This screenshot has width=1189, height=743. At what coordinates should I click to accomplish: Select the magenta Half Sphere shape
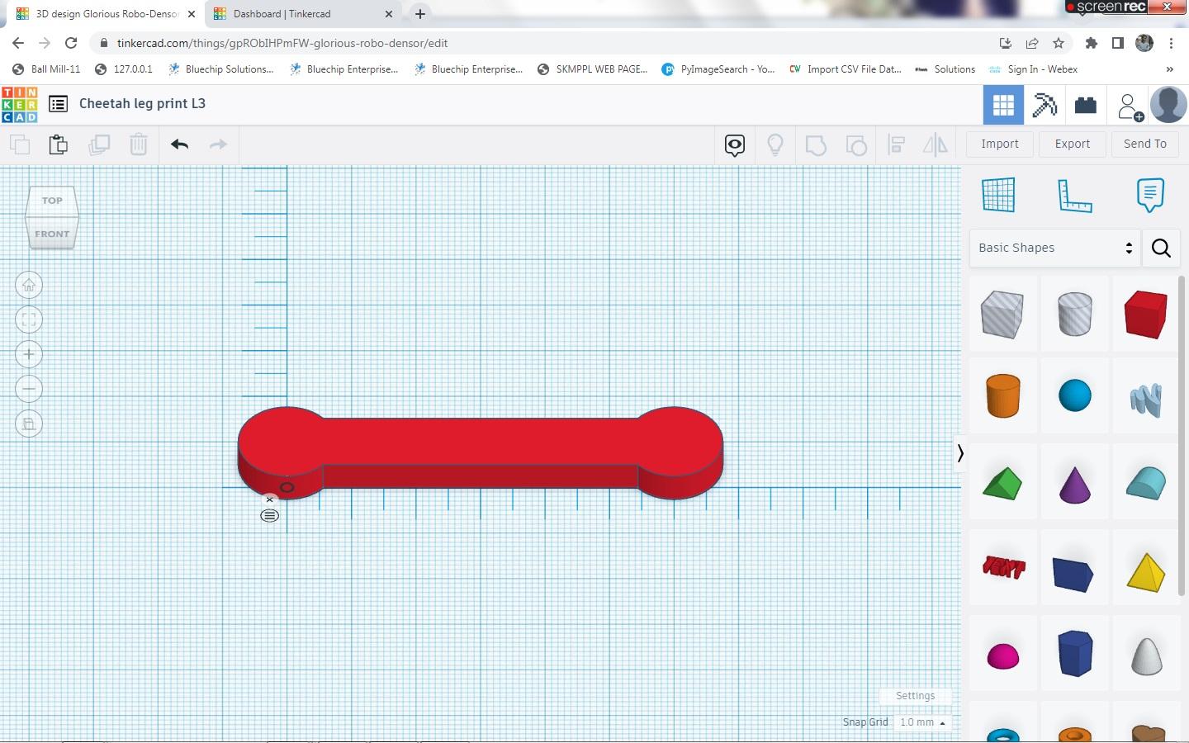[x=1002, y=657]
